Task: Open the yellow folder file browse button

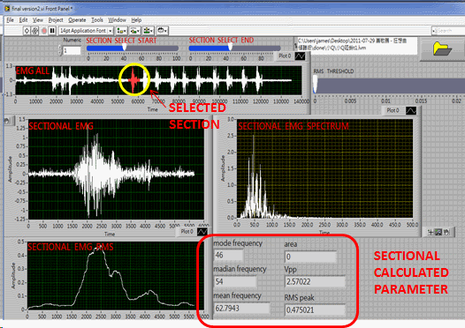Action: [442, 48]
